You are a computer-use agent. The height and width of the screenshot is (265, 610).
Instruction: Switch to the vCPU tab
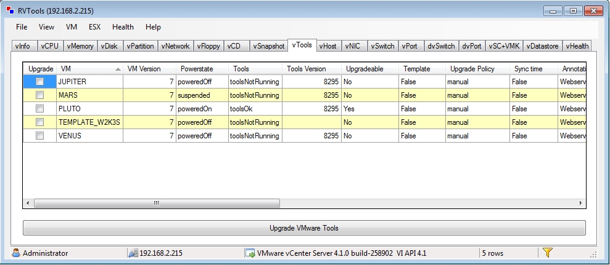point(50,45)
